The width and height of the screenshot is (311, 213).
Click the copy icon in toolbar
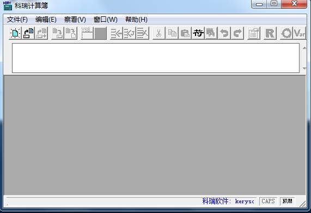click(x=172, y=33)
